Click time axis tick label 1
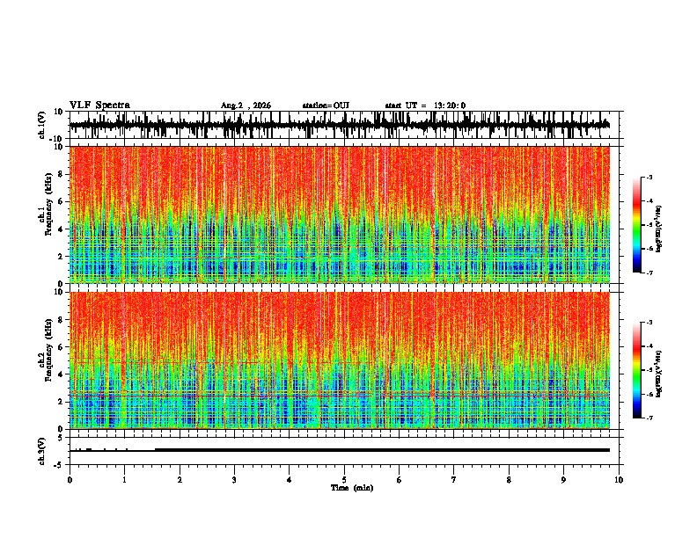 124,480
